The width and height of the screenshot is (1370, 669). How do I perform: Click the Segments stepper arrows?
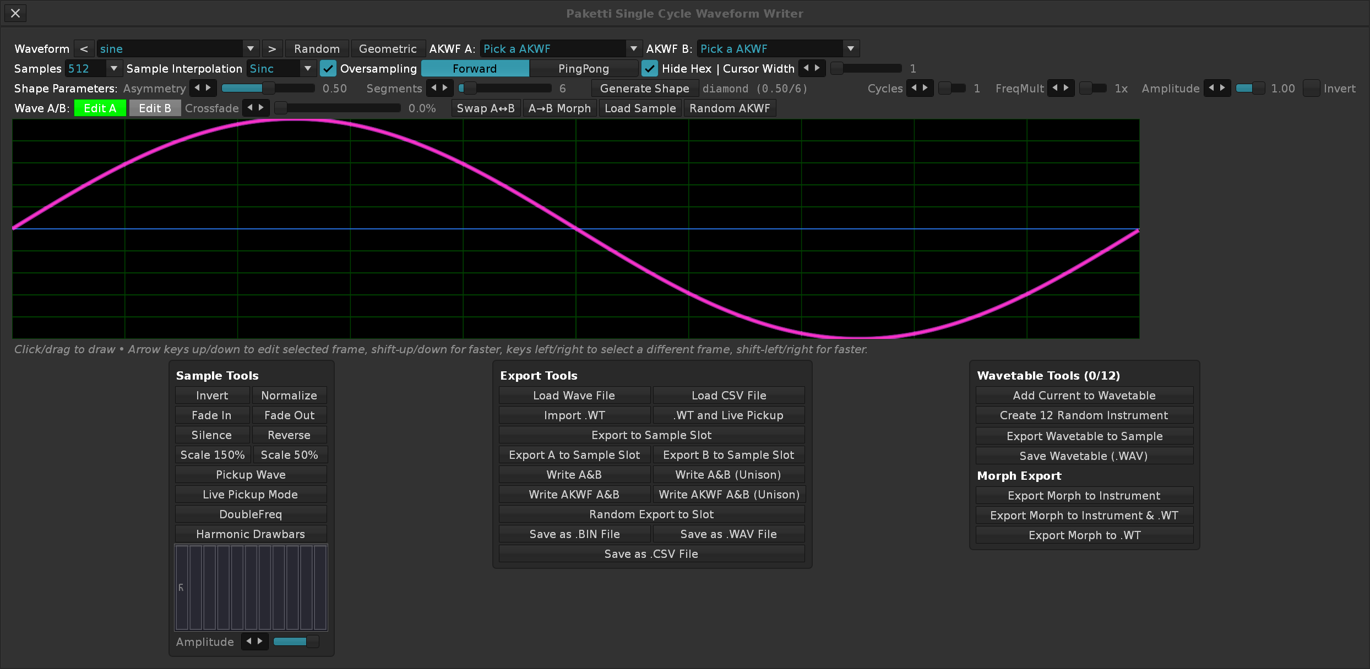pyautogui.click(x=439, y=88)
